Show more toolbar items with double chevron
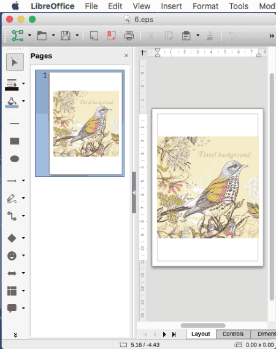 coord(272,36)
